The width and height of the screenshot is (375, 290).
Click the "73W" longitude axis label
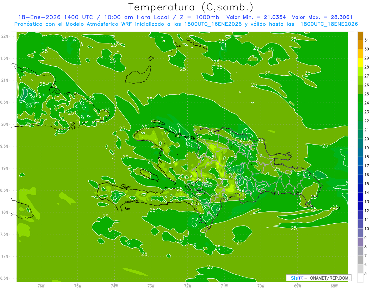[x=151, y=286]
